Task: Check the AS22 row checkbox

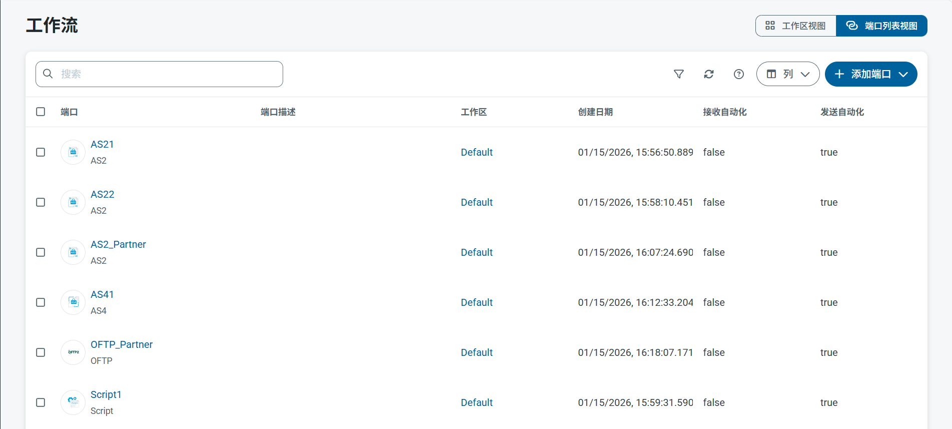Action: pos(41,202)
